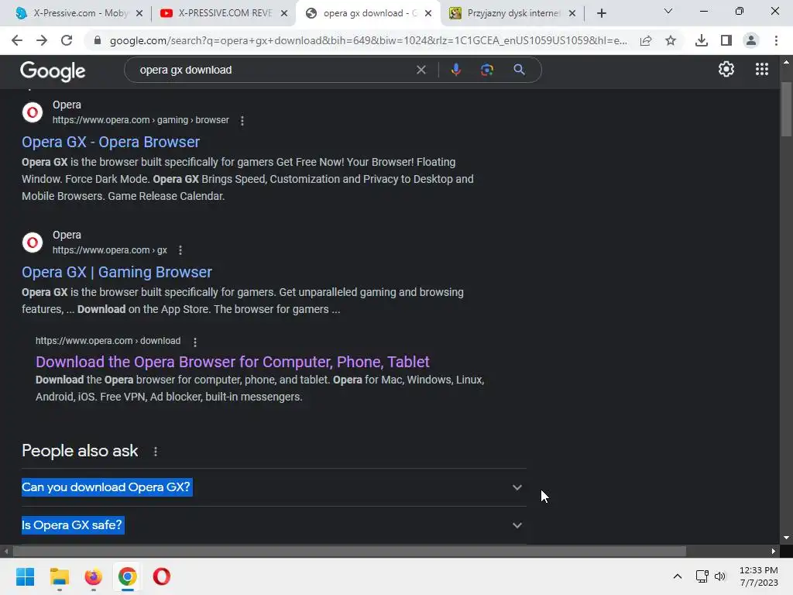The width and height of the screenshot is (793, 595).
Task: Bookmark this page with the star icon
Action: (x=671, y=40)
